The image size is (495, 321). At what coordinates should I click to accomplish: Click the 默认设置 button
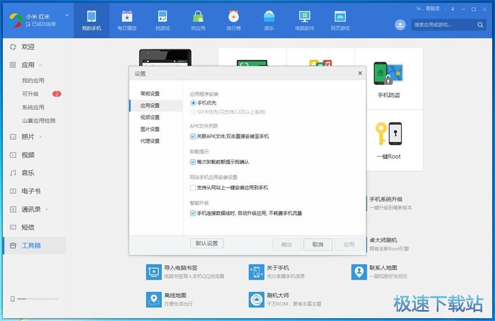click(x=207, y=244)
